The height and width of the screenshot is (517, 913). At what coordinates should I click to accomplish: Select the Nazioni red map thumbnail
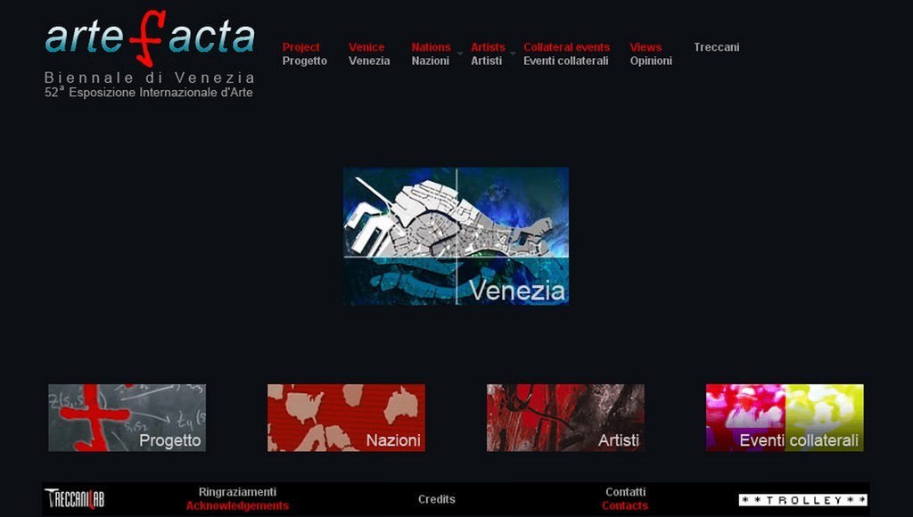point(346,417)
